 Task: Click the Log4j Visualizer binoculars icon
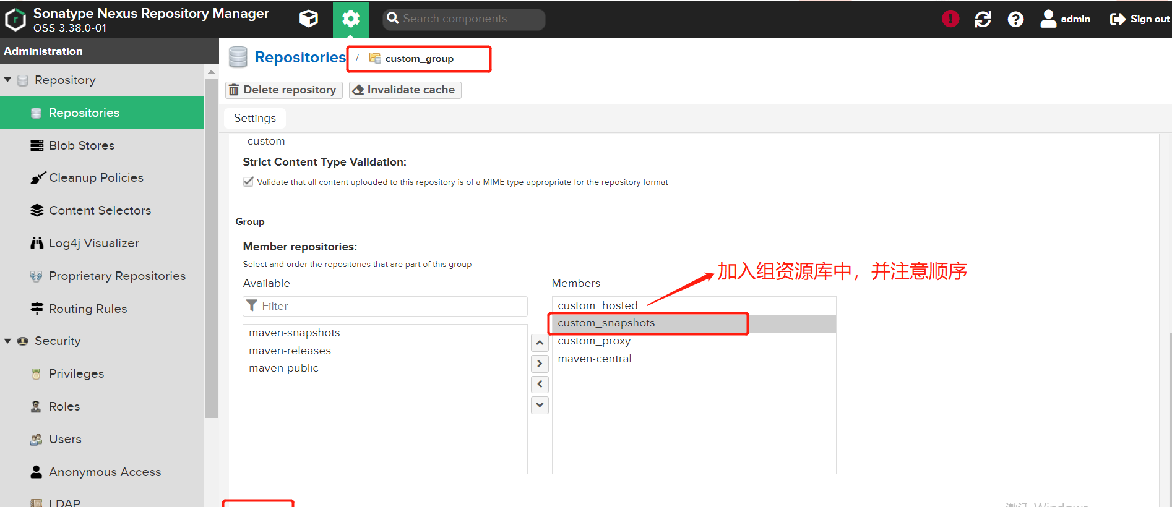pyautogui.click(x=37, y=243)
